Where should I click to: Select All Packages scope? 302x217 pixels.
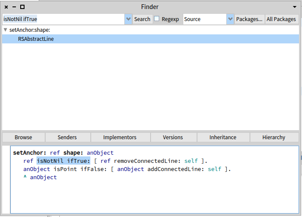click(x=281, y=19)
